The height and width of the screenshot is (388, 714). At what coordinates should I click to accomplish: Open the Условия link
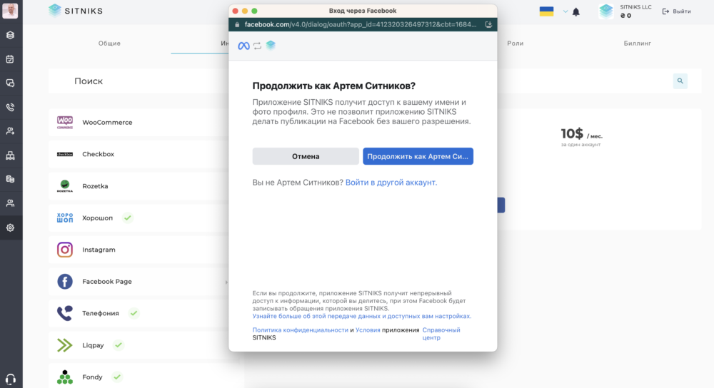coord(368,330)
